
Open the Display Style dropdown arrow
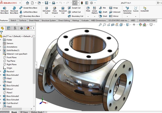point(131,25)
